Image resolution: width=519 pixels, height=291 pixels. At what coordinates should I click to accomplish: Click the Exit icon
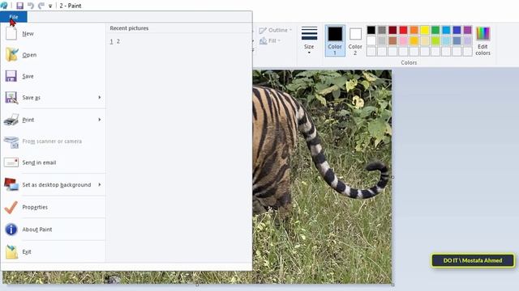tap(11, 251)
